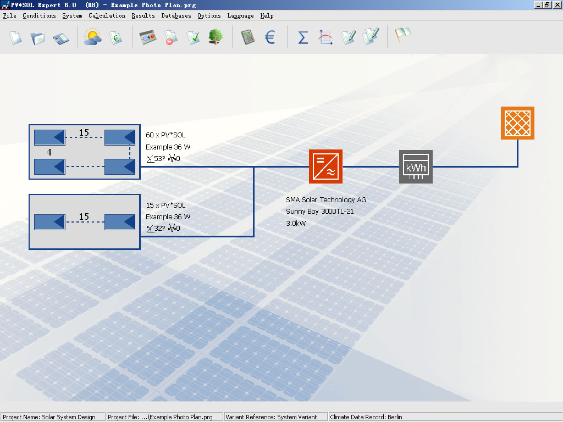563x422 pixels.
Task: Create a new project with the blank page icon
Action: pyautogui.click(x=15, y=37)
